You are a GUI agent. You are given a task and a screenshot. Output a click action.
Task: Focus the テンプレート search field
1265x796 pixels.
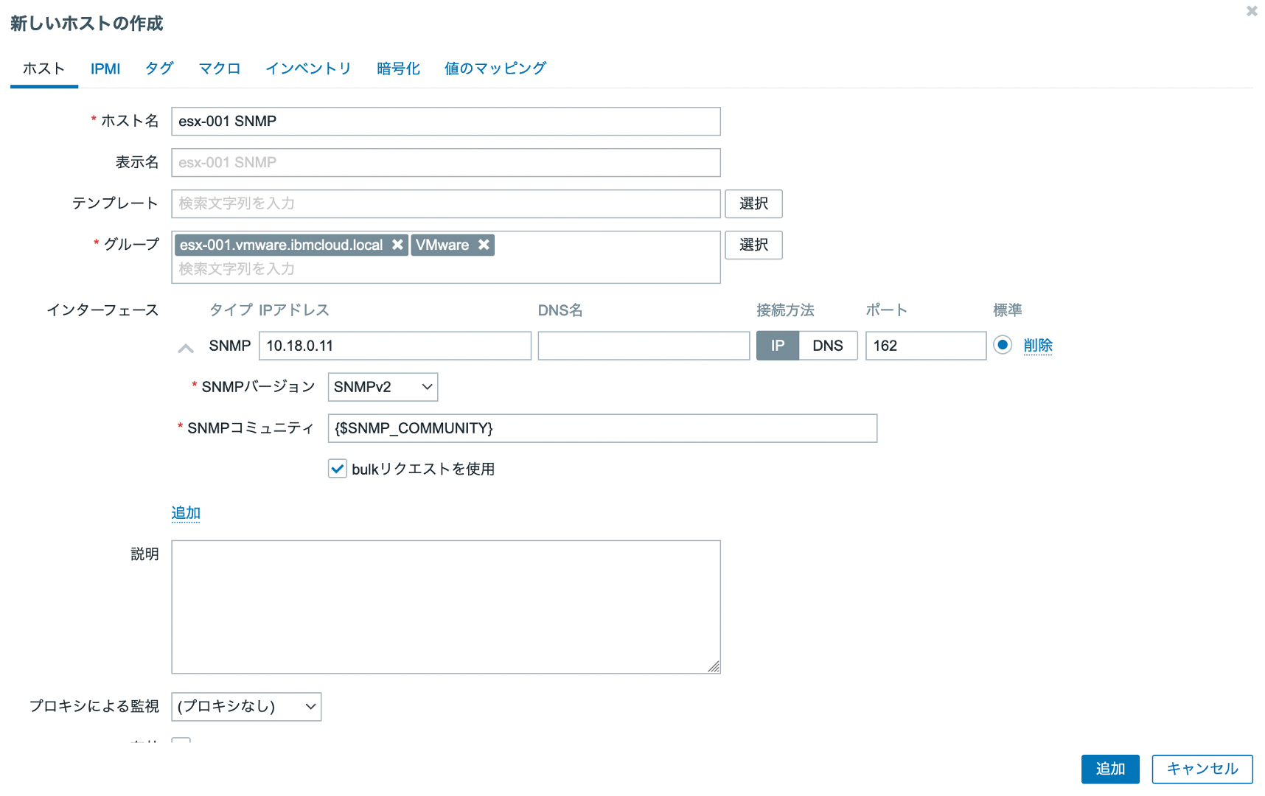point(446,204)
